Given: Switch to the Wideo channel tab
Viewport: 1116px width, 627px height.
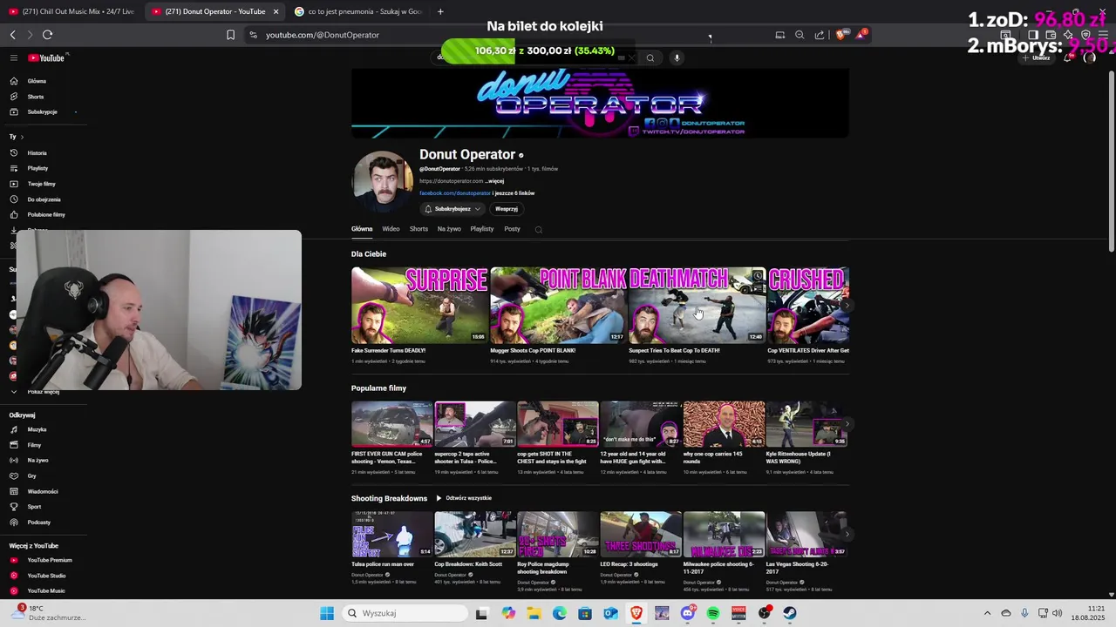Looking at the screenshot, I should [391, 229].
